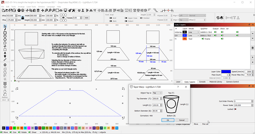Toggle the Welded text switch

(141, 18)
